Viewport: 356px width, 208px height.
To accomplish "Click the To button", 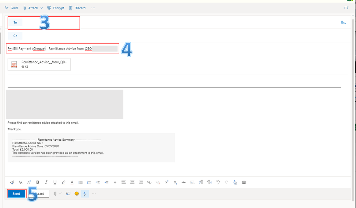I will coord(15,22).
